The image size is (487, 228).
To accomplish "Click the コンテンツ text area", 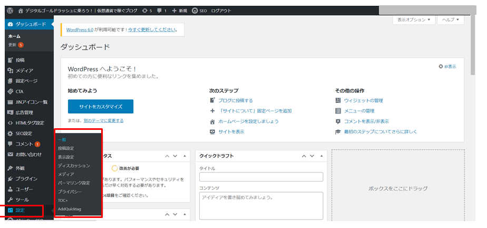I will coord(261,206).
